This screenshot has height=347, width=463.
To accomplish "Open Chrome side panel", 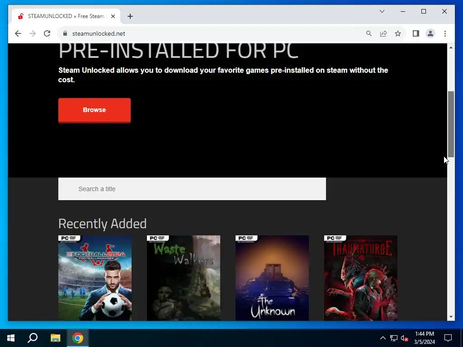I will click(x=416, y=33).
